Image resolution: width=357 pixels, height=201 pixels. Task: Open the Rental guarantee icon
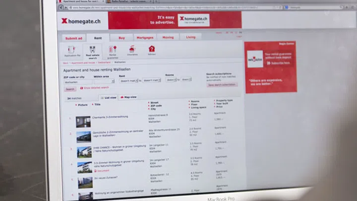tap(113, 49)
